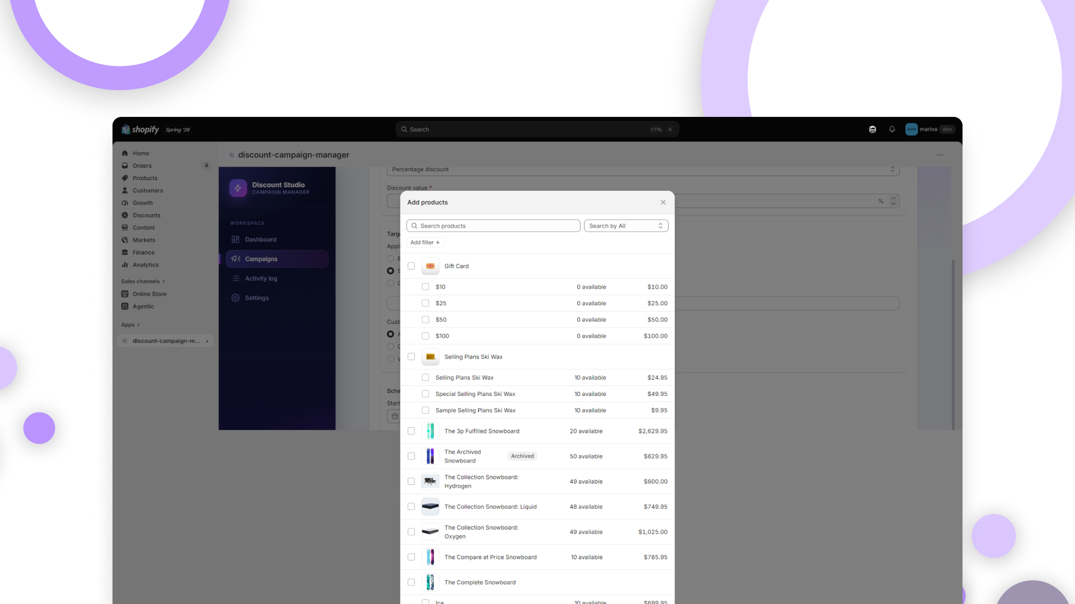The width and height of the screenshot is (1075, 604).
Task: Click the dev badge beside marina
Action: pos(947,129)
